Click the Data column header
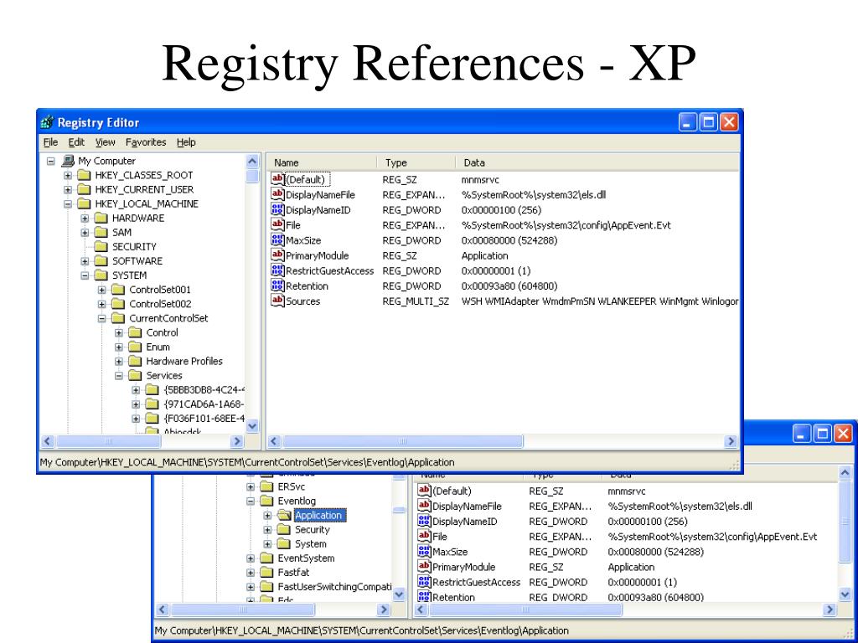The width and height of the screenshot is (858, 643). point(597,162)
